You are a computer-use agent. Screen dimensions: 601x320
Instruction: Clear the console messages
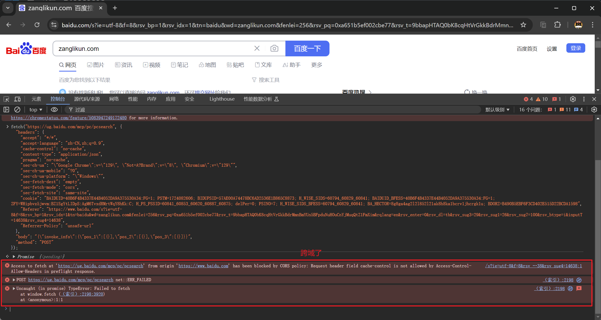(x=17, y=110)
